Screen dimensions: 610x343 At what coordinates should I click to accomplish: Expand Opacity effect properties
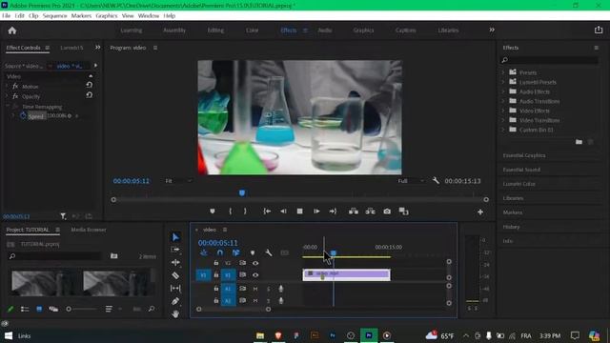(x=7, y=96)
